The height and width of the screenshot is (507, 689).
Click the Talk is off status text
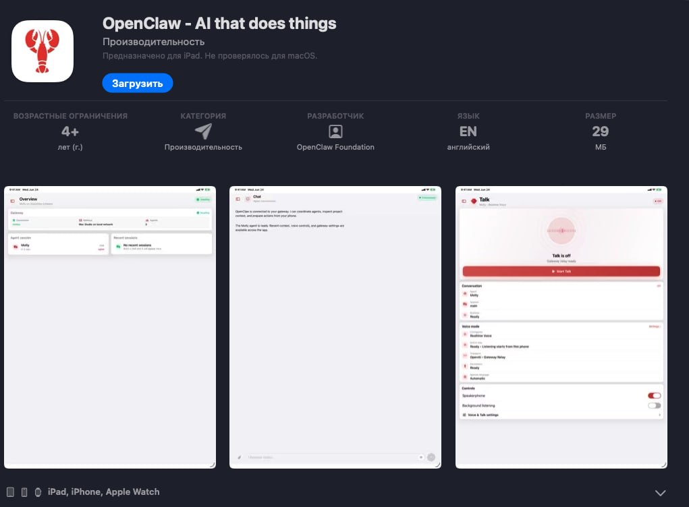(561, 256)
